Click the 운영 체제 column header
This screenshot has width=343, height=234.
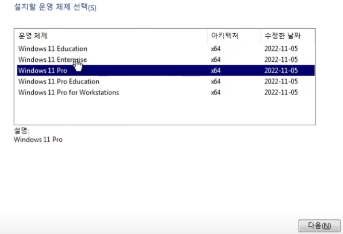click(x=111, y=36)
